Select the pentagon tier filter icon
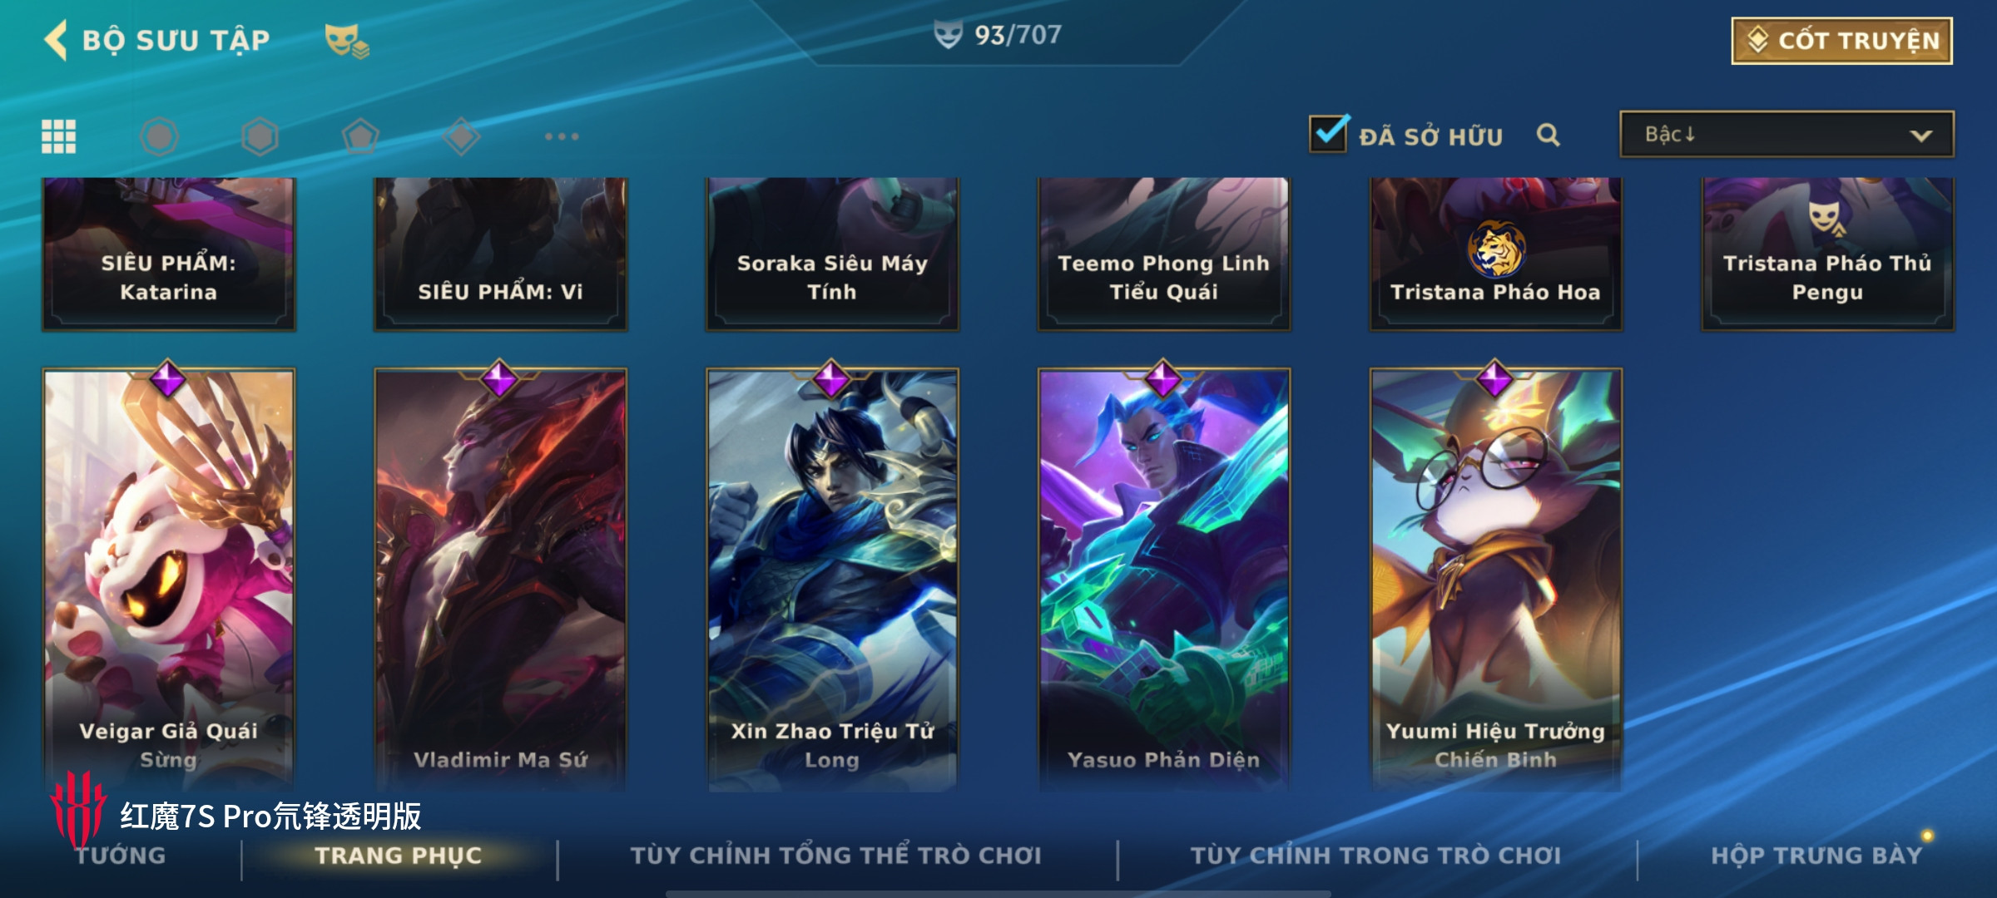Screen dimensions: 1997x898 pyautogui.click(x=360, y=136)
